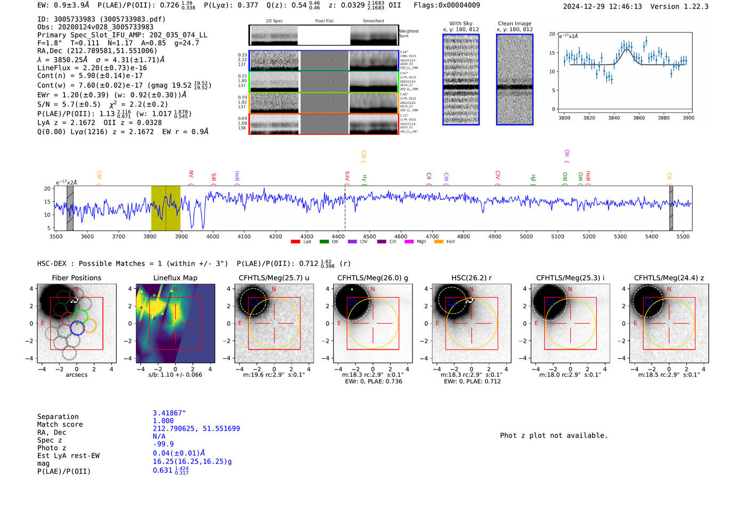
Task: Click the Q(z): 0.54 header value
Action: 294,5
